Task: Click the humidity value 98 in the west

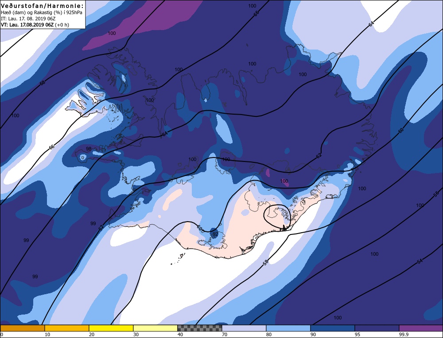Action: pos(89,149)
